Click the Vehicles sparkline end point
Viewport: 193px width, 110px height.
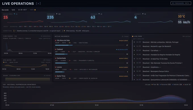pos(130,22)
